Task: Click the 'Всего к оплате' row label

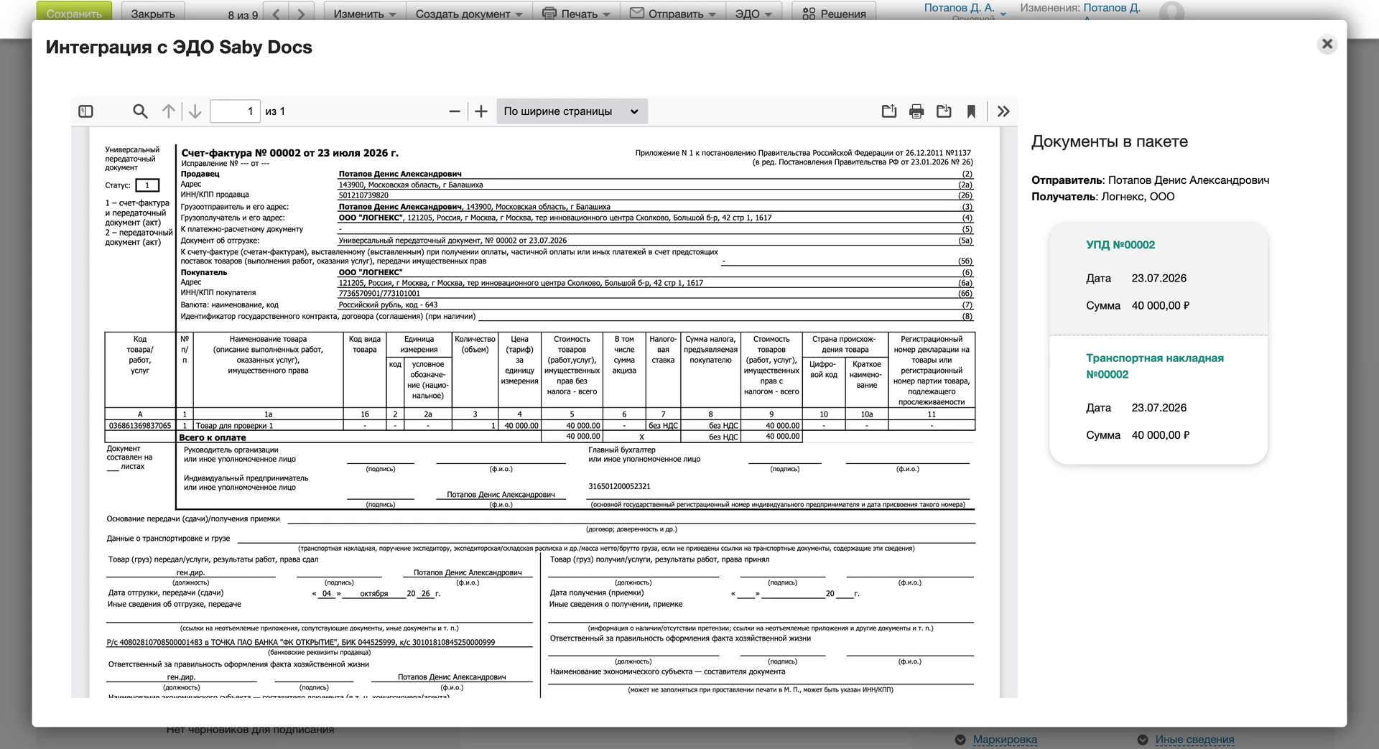Action: (213, 437)
